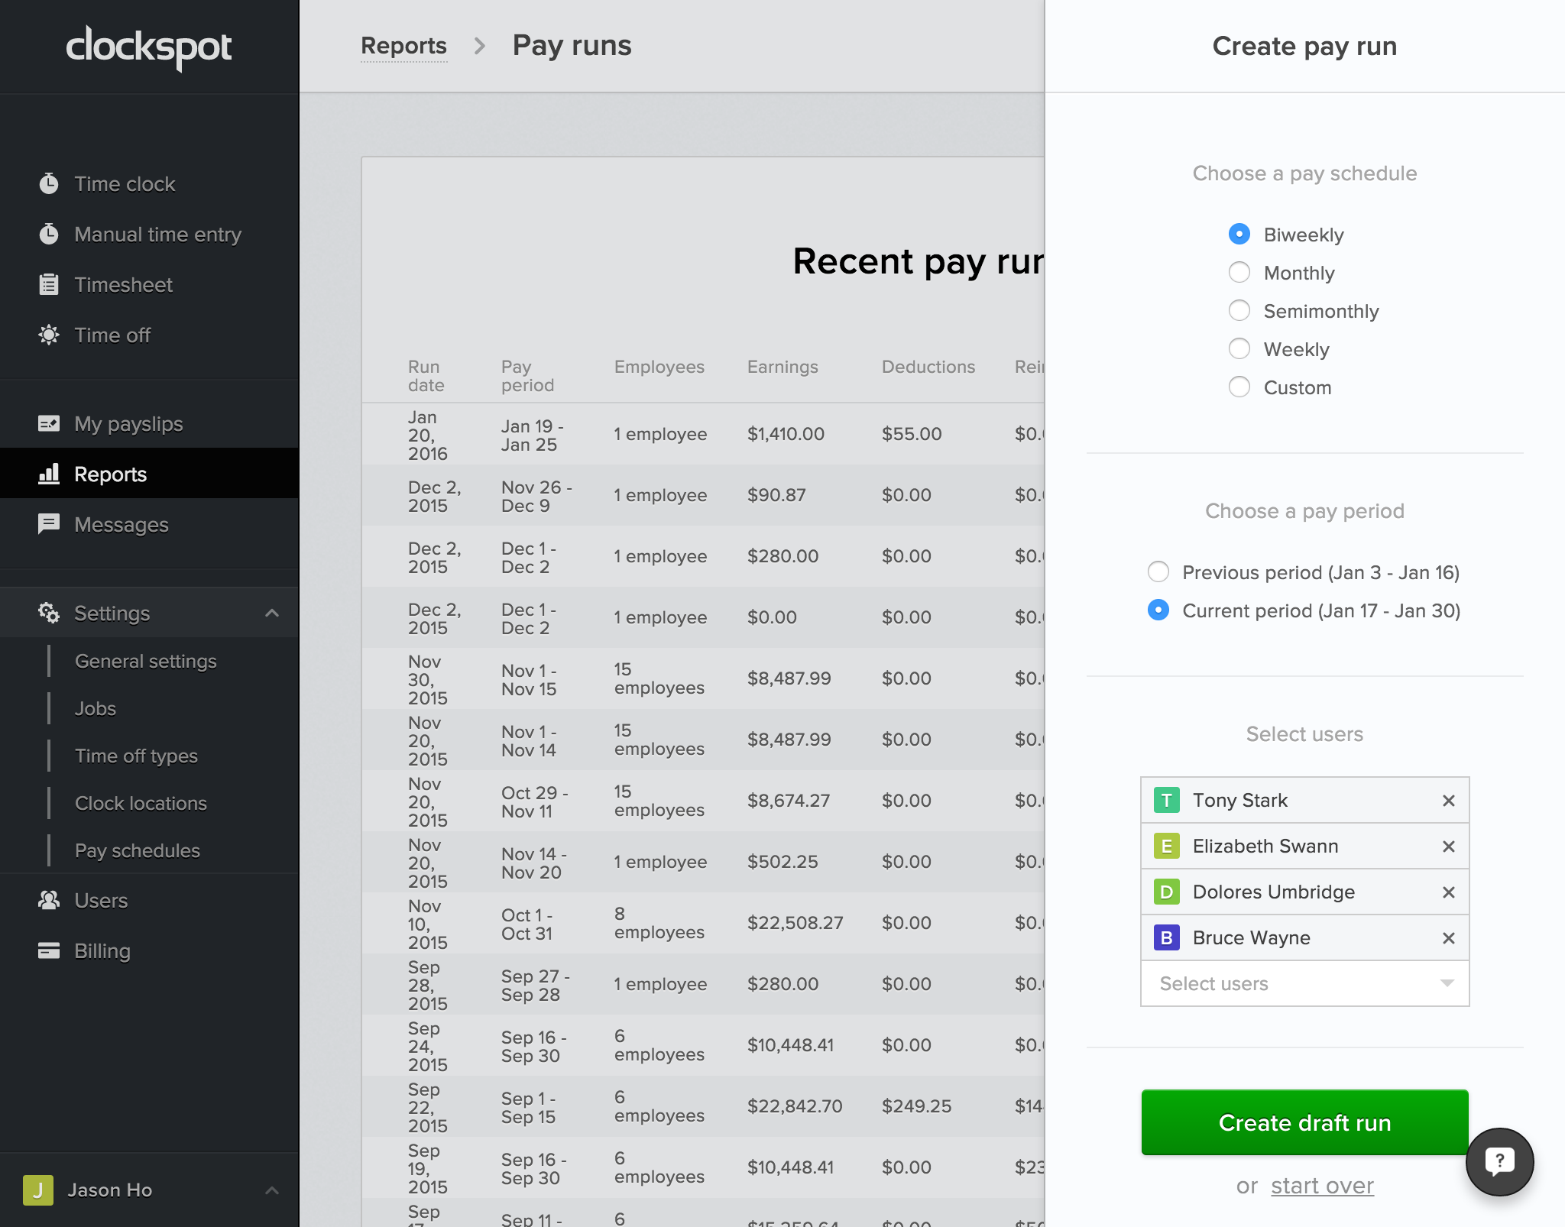The height and width of the screenshot is (1227, 1565).
Task: Open Pay schedules settings item
Action: pos(138,850)
